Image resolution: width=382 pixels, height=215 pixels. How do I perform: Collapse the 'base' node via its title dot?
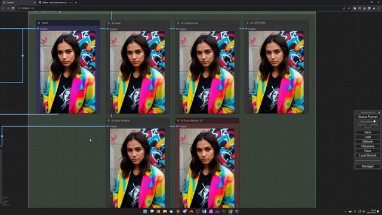tap(39, 23)
